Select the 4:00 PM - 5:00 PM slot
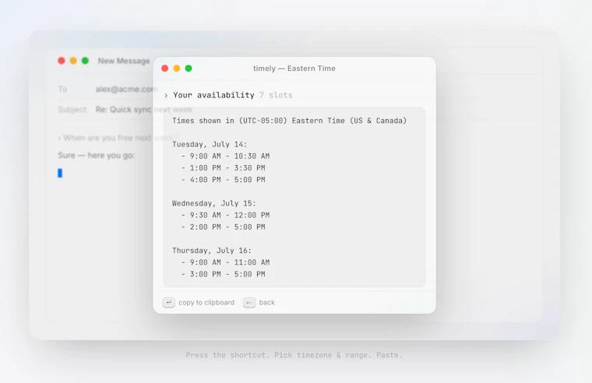The width and height of the screenshot is (592, 383). tap(223, 180)
